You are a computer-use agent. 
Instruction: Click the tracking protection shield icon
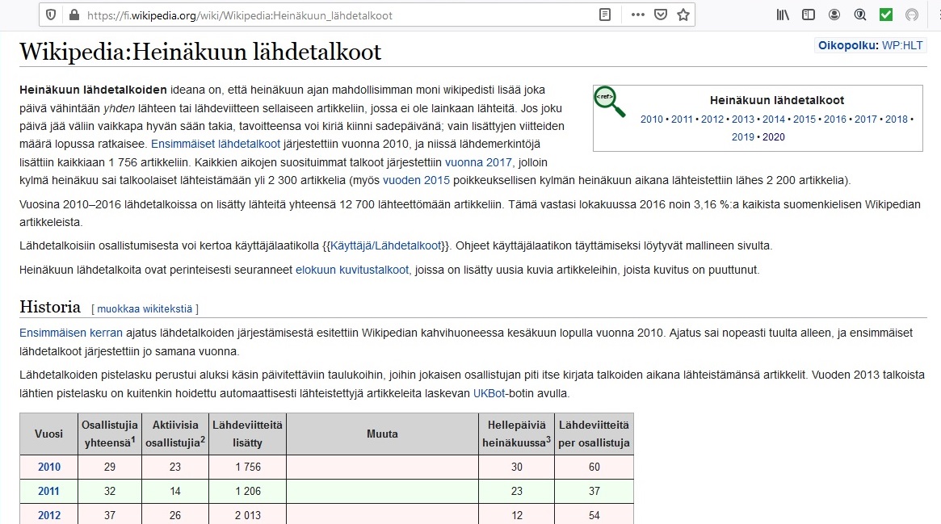[x=51, y=15]
